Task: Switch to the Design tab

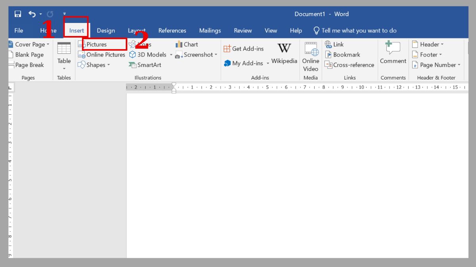Action: 106,30
